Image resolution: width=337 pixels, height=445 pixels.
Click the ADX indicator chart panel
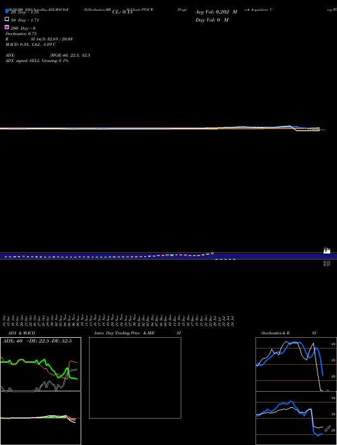pyautogui.click(x=40, y=364)
